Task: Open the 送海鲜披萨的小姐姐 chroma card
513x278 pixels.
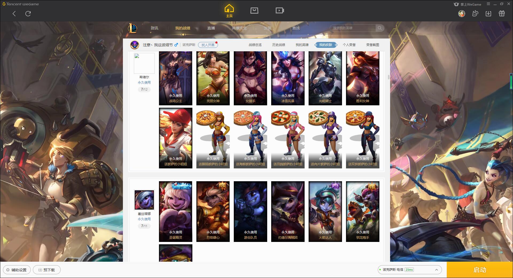Action: pyautogui.click(x=250, y=138)
